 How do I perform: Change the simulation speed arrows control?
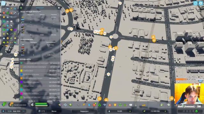pos(24,111)
